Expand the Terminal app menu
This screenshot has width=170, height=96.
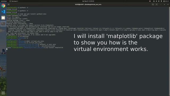(x=14, y=1)
